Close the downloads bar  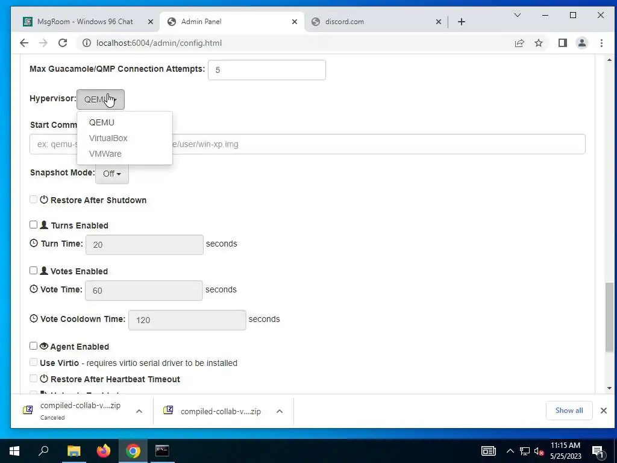[x=604, y=411]
